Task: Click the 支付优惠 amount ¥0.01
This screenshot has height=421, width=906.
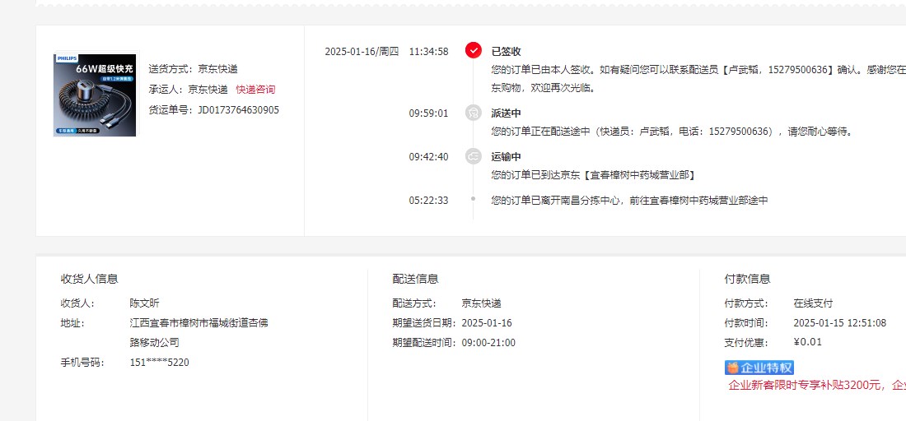Action: (x=808, y=342)
